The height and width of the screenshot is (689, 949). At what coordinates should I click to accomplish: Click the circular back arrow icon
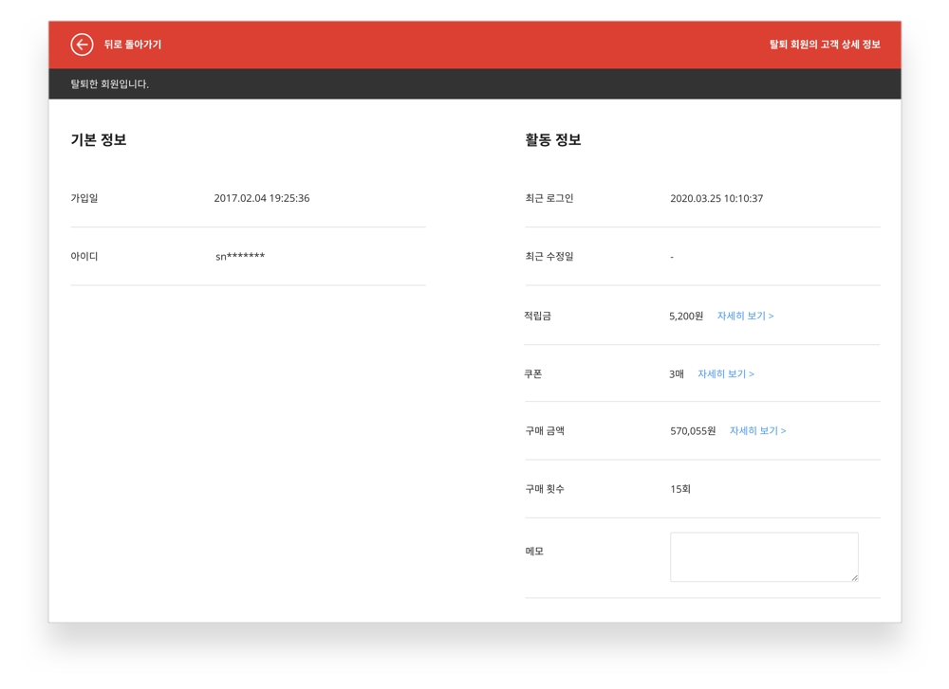[x=82, y=45]
